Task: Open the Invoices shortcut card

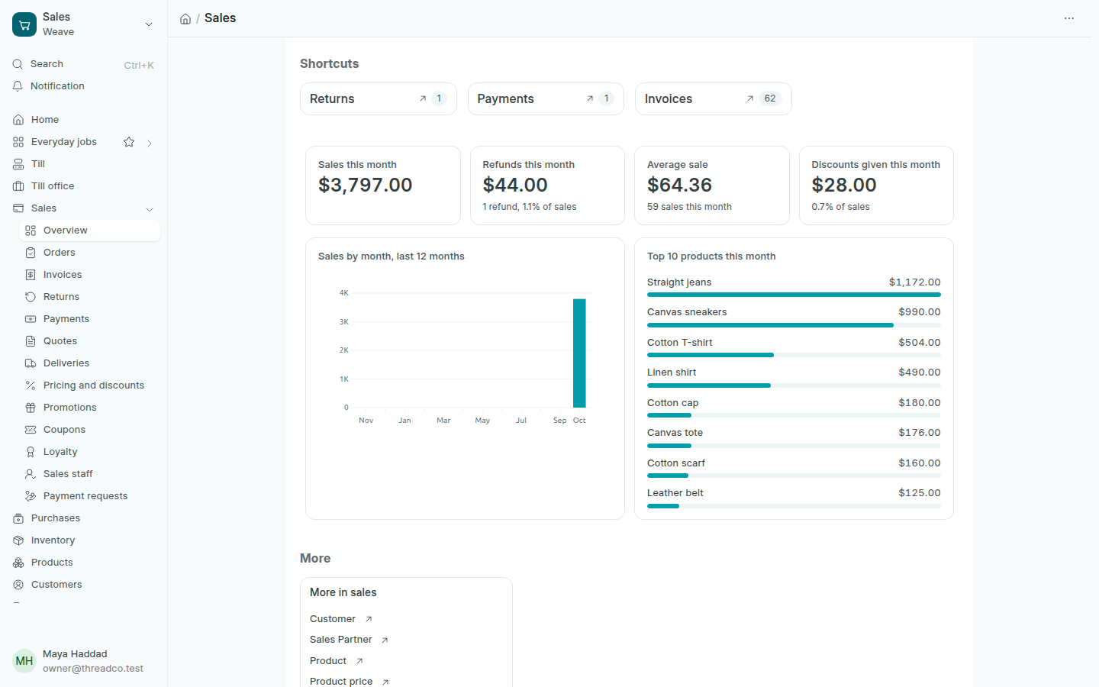Action: point(714,99)
